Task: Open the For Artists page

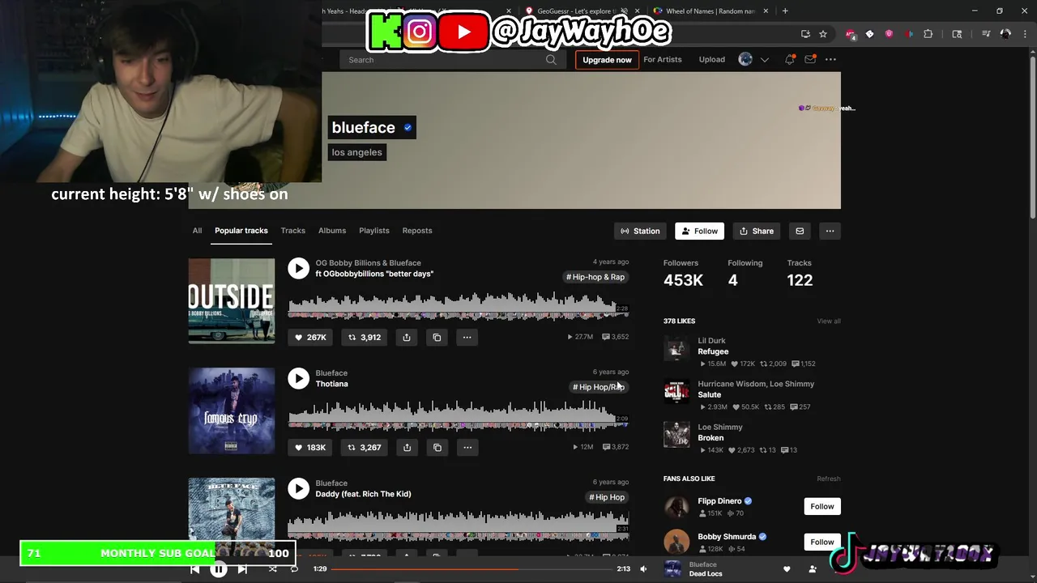Action: coord(663,59)
